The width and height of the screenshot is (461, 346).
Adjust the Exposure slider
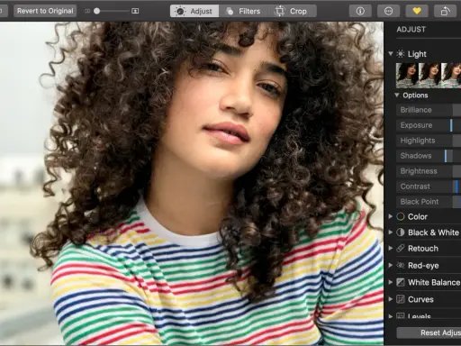click(429, 125)
